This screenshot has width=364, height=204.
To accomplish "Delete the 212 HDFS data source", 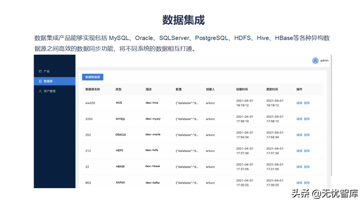I will point(307,151).
